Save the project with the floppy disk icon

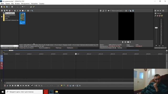point(7,7)
